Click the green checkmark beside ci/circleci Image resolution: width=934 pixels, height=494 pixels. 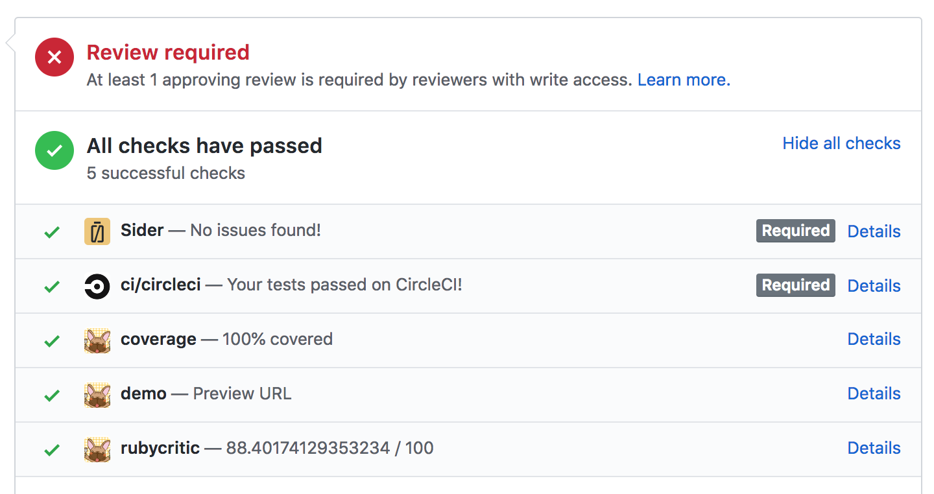tap(52, 287)
